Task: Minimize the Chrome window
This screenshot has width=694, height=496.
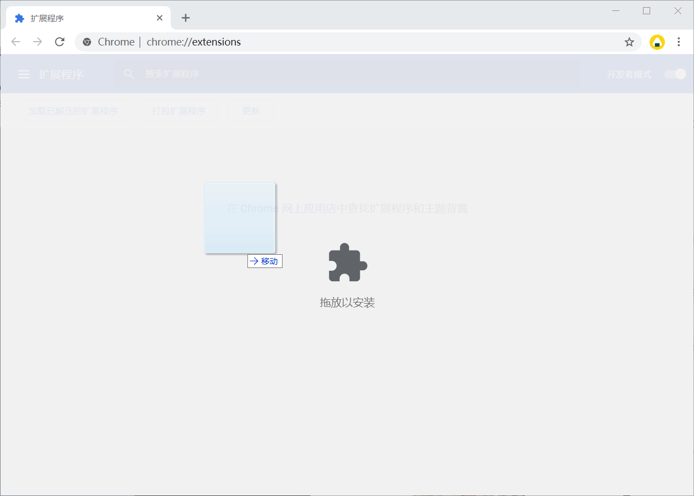Action: (x=616, y=11)
